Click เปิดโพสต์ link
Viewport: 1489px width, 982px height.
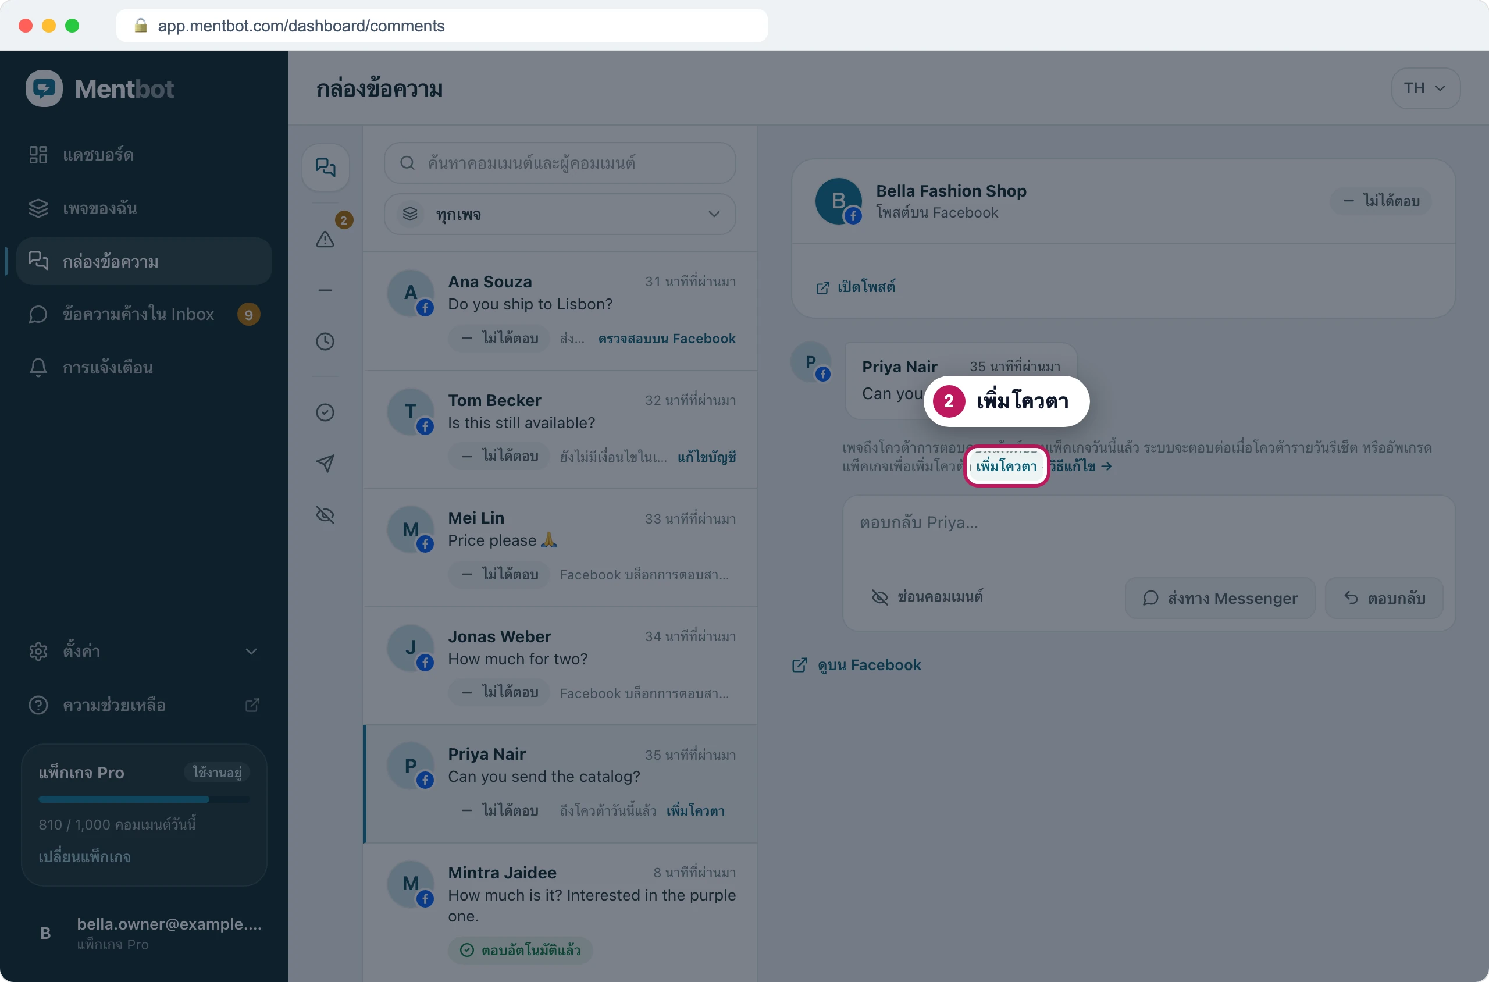click(856, 287)
